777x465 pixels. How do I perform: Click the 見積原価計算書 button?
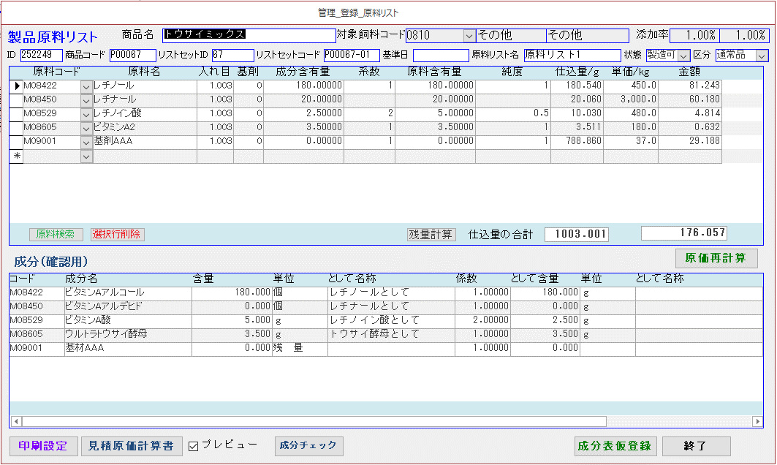(131, 446)
